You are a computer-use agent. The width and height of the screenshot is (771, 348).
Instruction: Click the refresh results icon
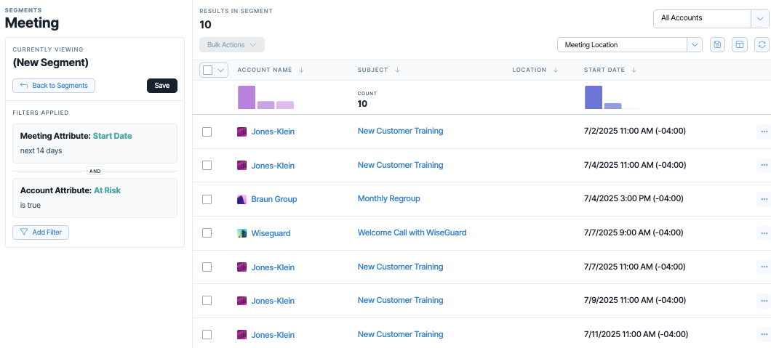click(x=762, y=44)
